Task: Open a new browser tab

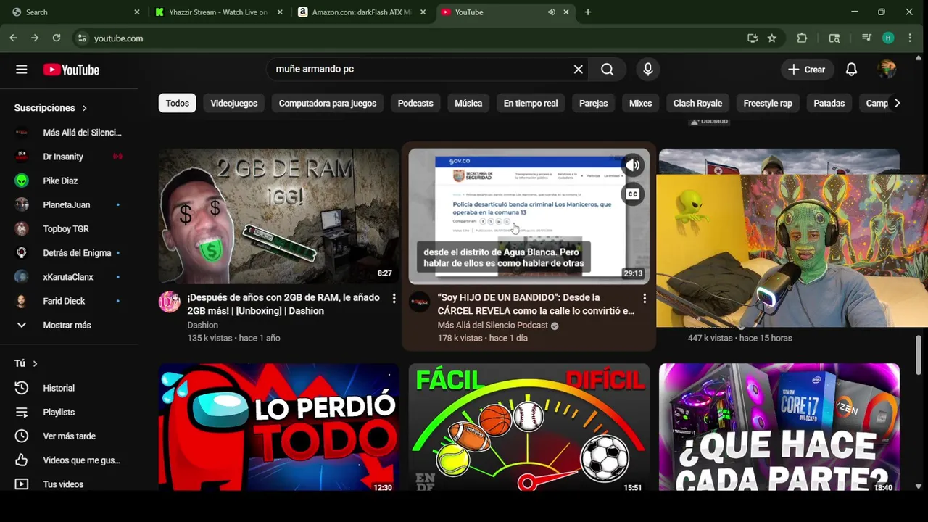Action: pos(588,12)
